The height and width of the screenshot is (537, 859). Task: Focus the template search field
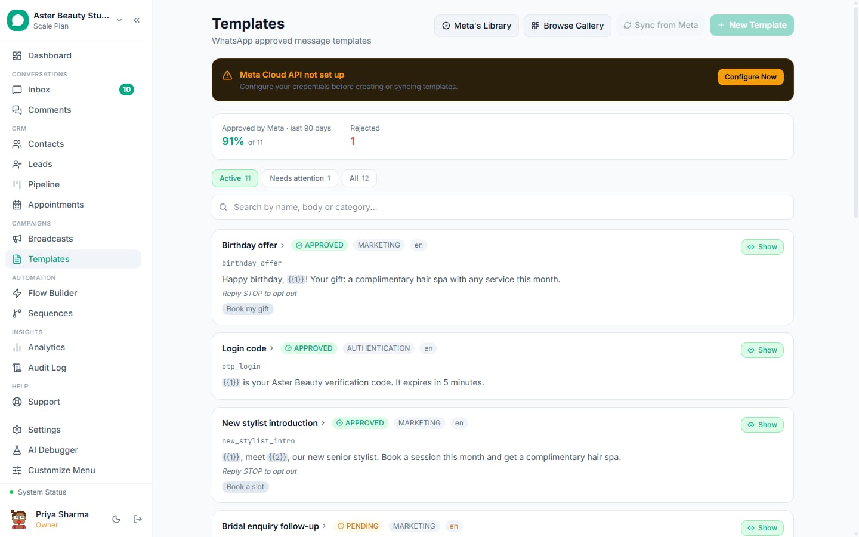coord(503,207)
